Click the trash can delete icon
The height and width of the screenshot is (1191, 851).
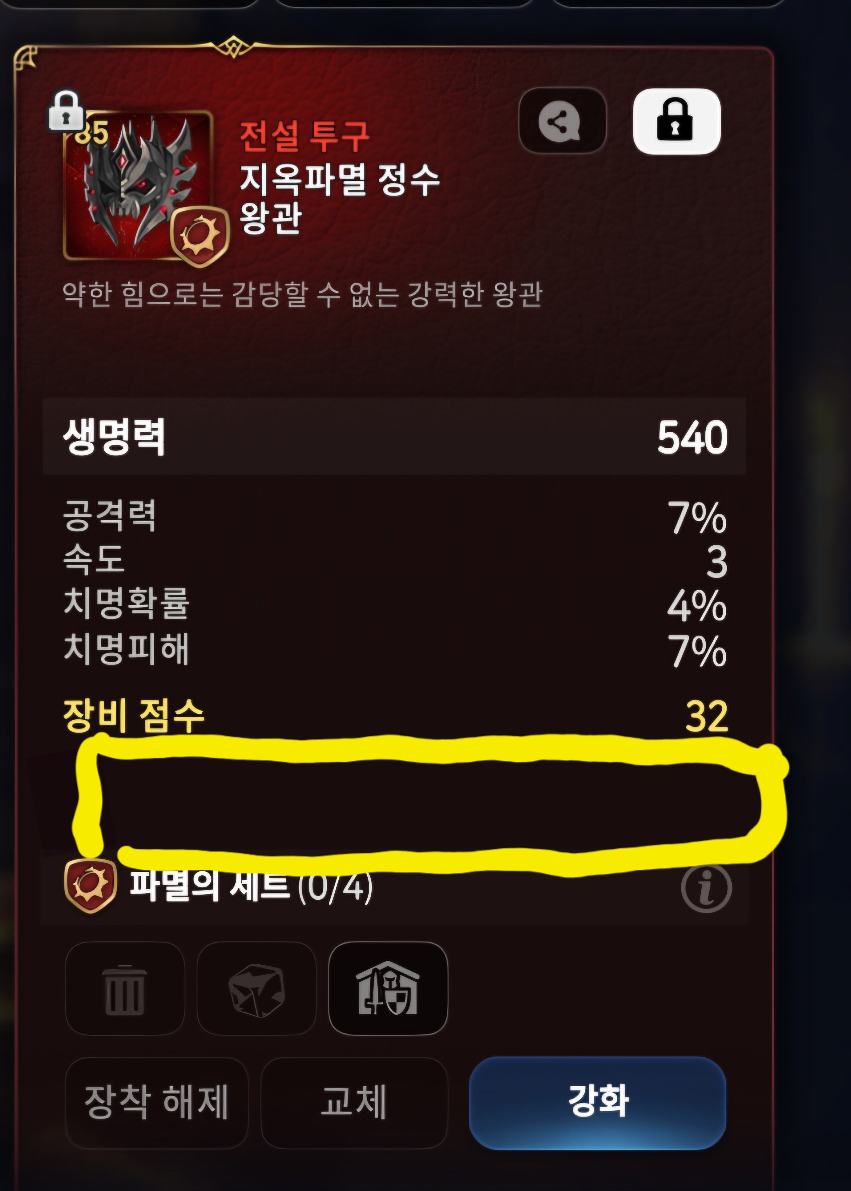pos(125,988)
